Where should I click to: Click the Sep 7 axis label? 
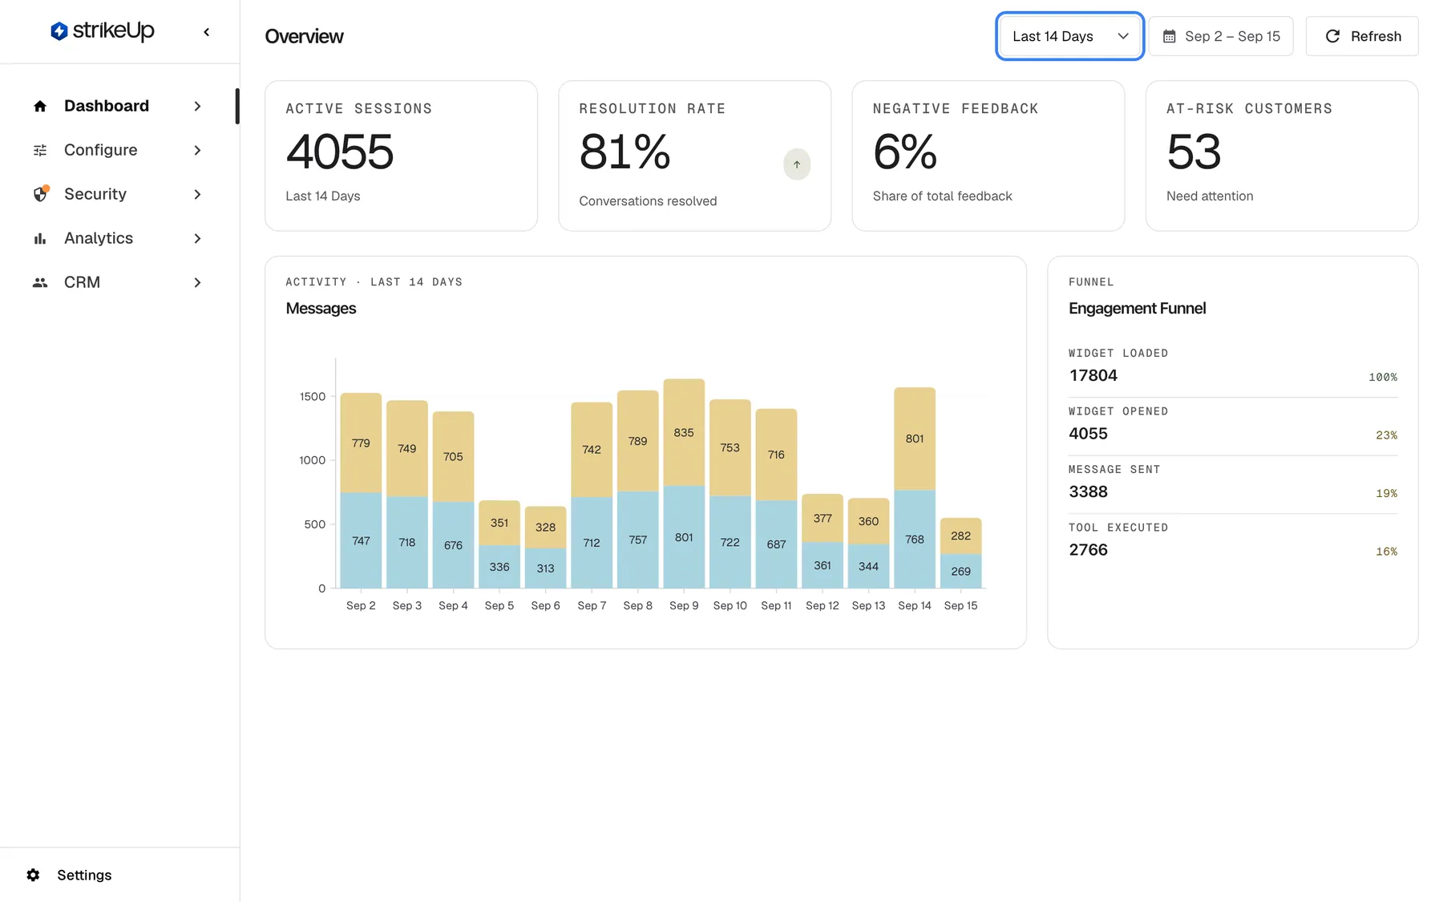592,605
